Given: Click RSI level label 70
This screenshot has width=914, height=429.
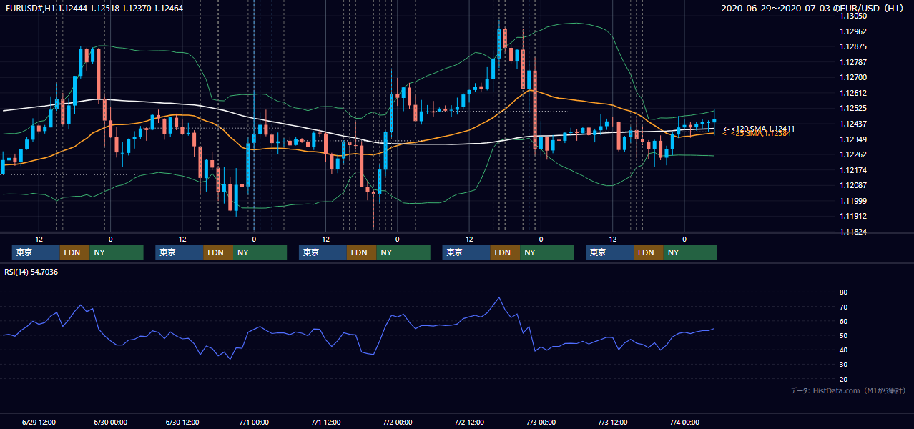Looking at the screenshot, I should point(844,307).
